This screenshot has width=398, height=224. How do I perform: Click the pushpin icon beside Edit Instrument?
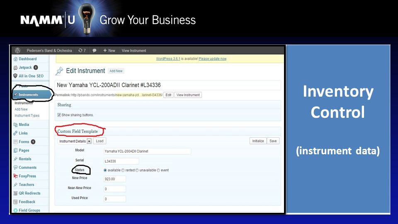pos(59,71)
